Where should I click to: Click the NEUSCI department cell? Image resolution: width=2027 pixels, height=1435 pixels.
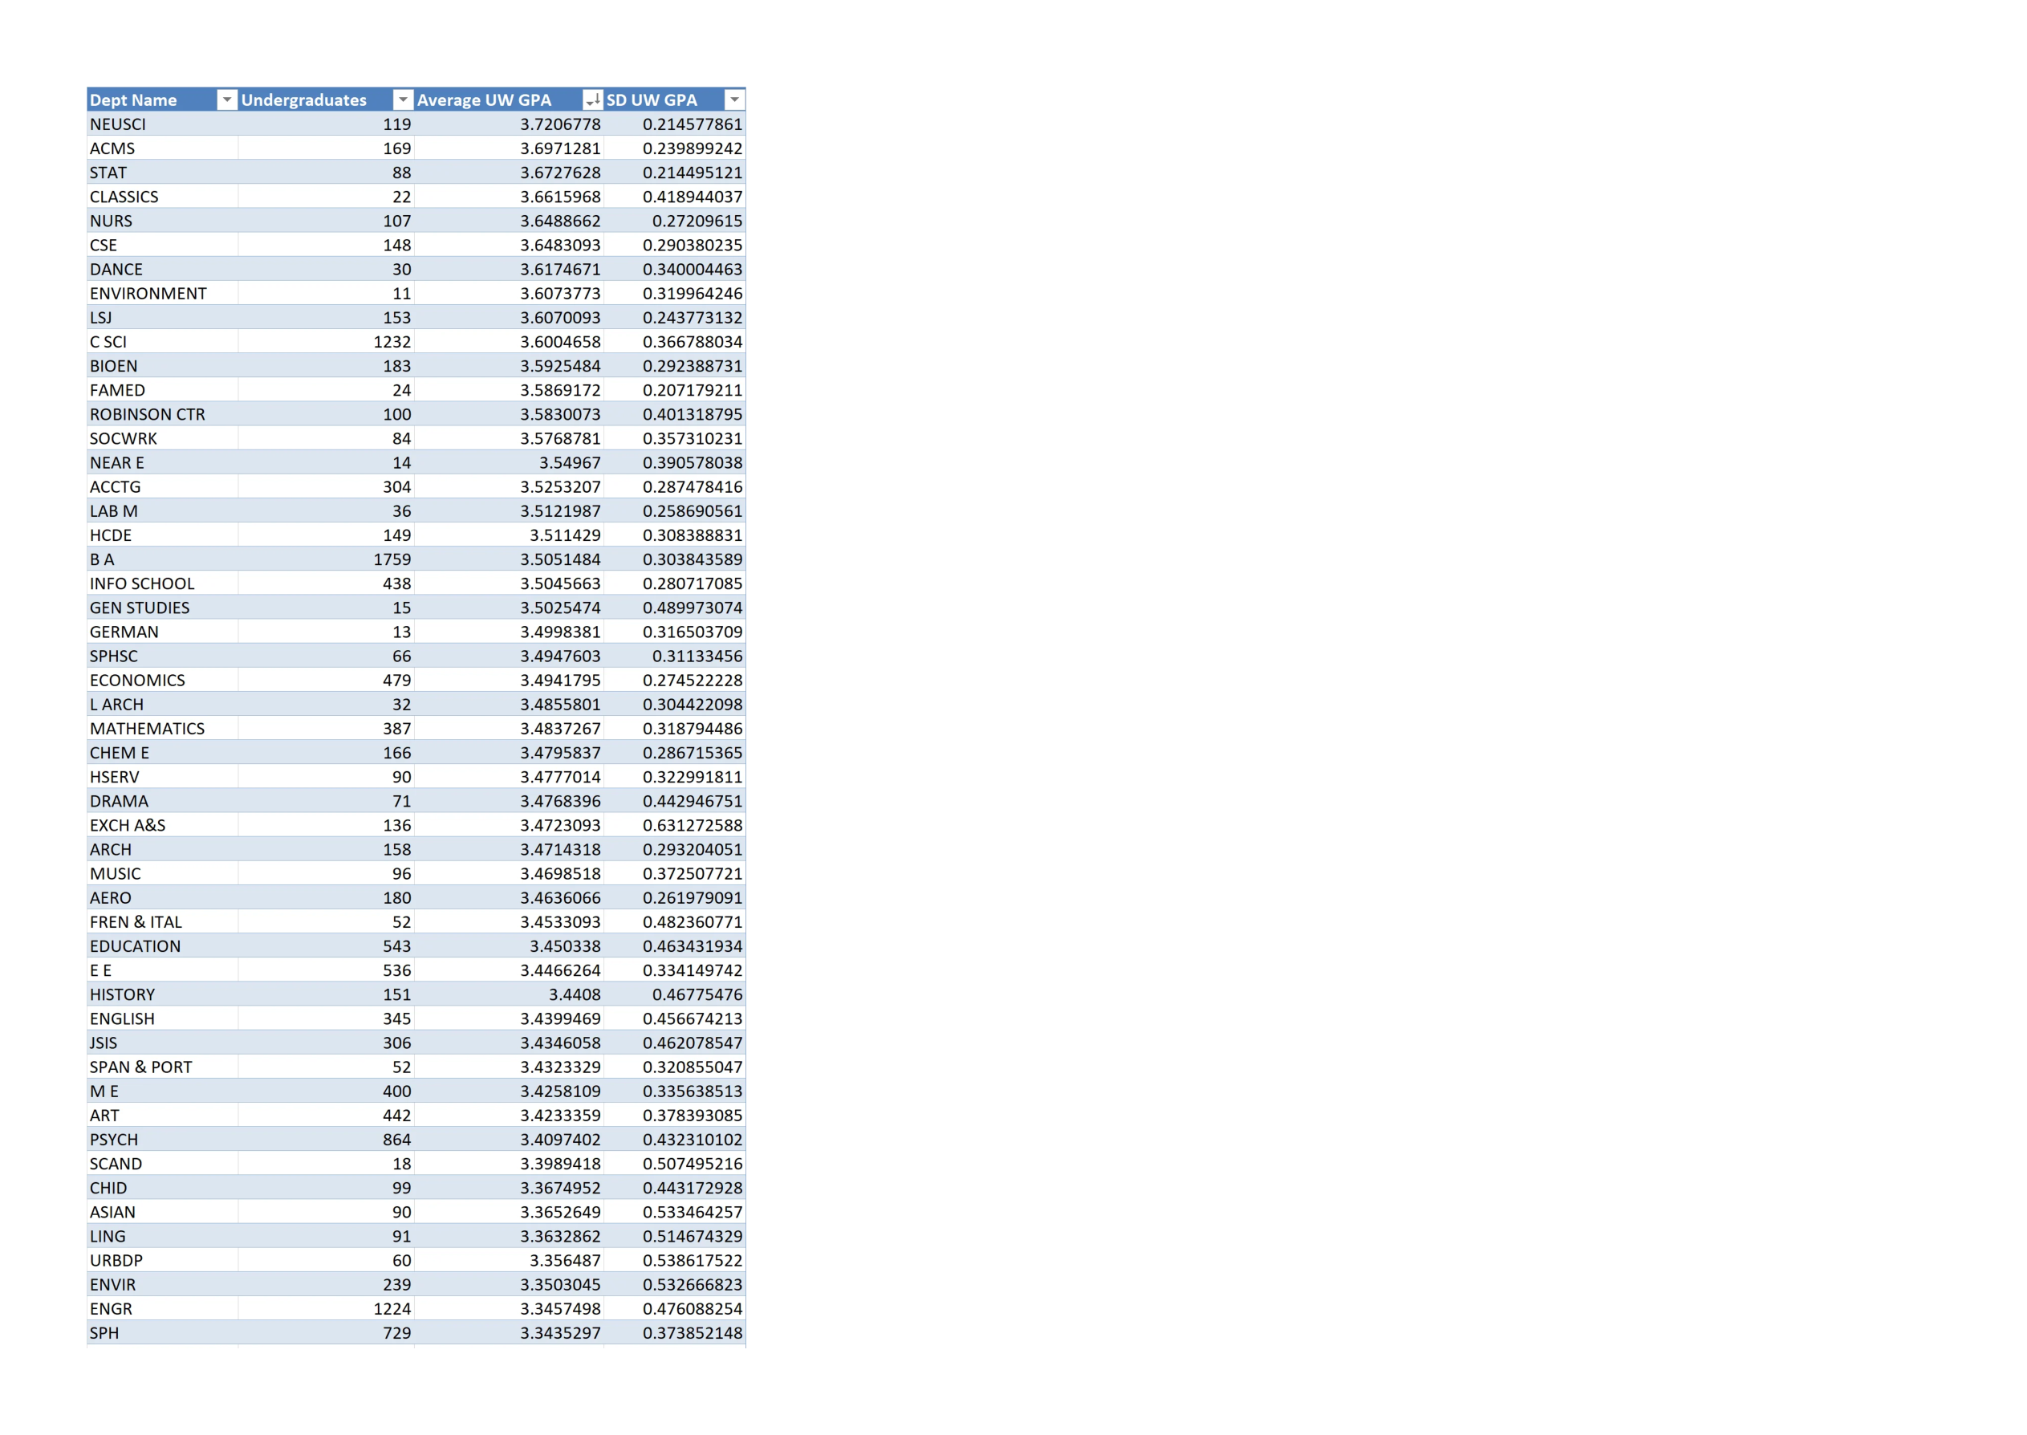pos(118,124)
